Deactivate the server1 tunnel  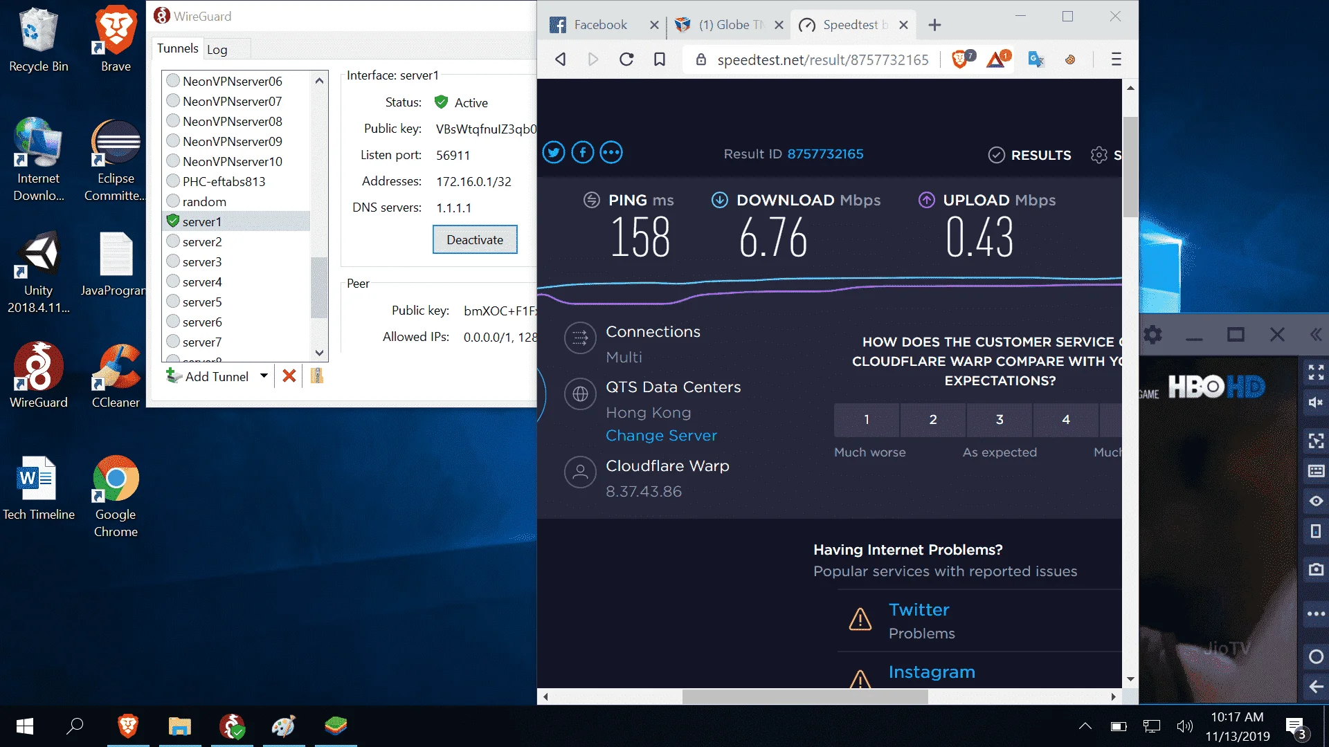pos(475,240)
